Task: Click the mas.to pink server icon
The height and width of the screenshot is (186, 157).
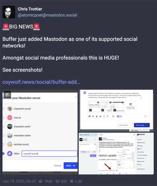Action: click(10, 118)
